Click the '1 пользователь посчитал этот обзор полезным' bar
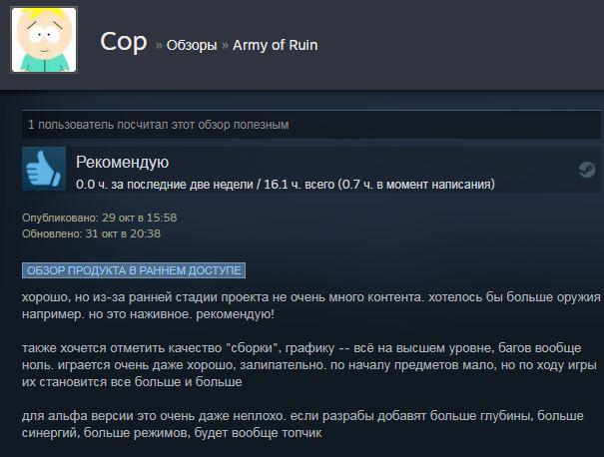Screen dimensions: 604x457 point(311,125)
